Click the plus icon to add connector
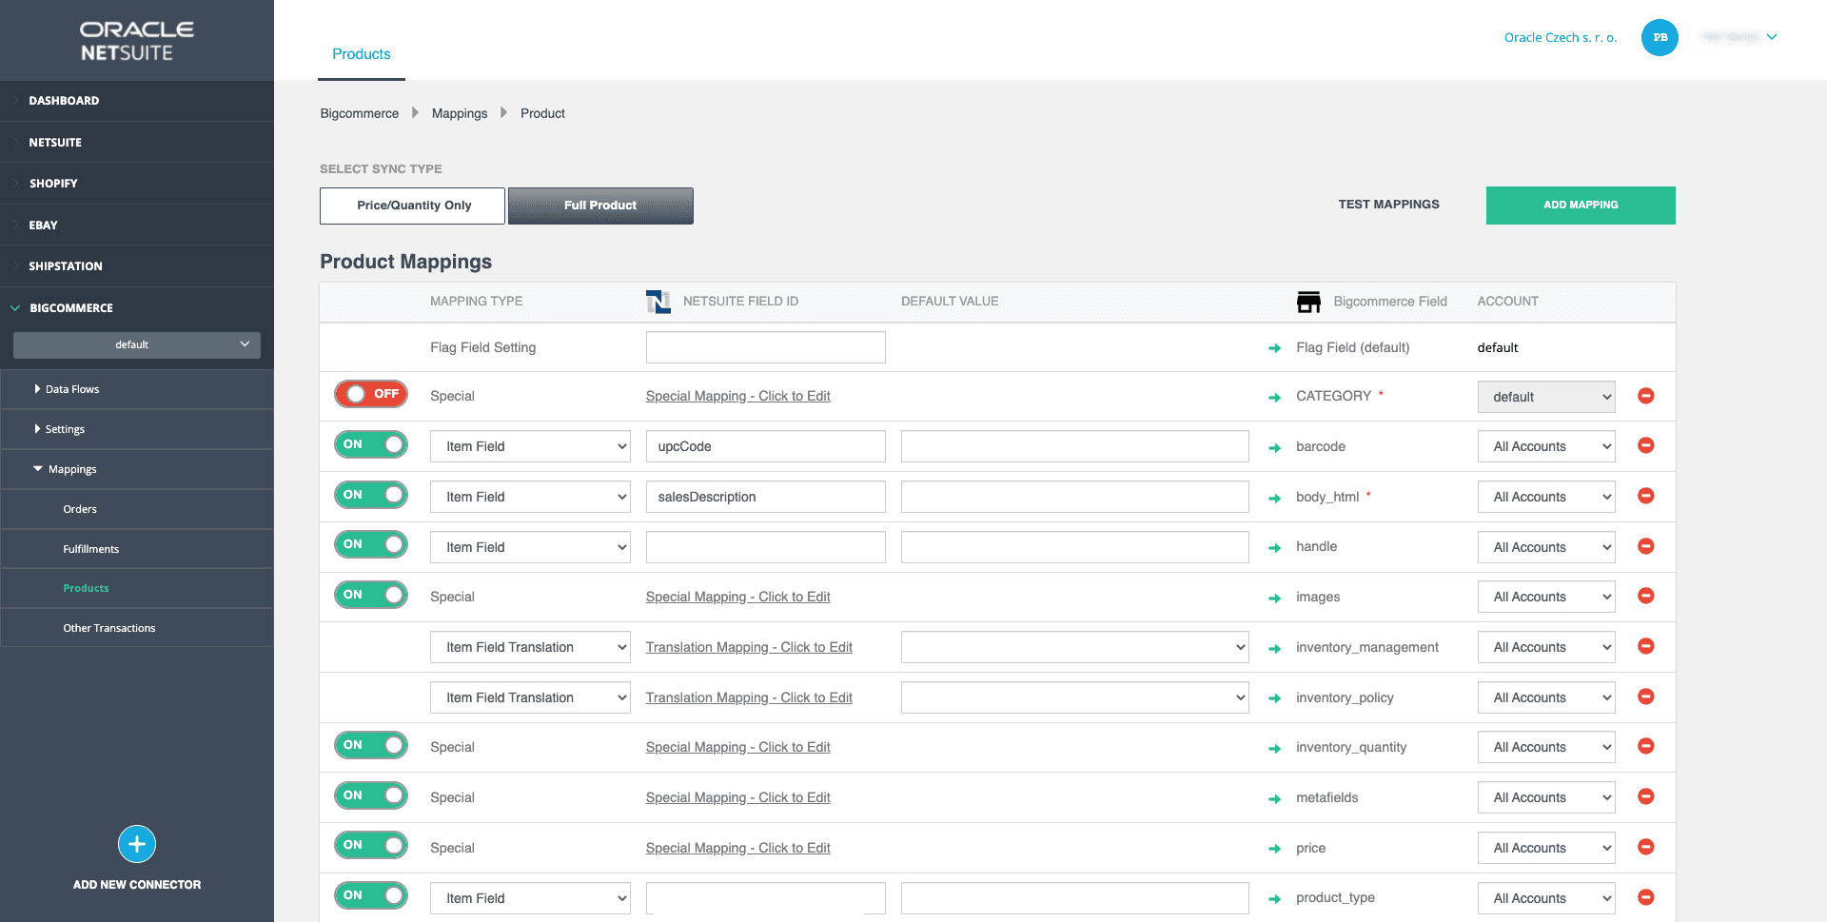The height and width of the screenshot is (922, 1827). click(x=137, y=844)
